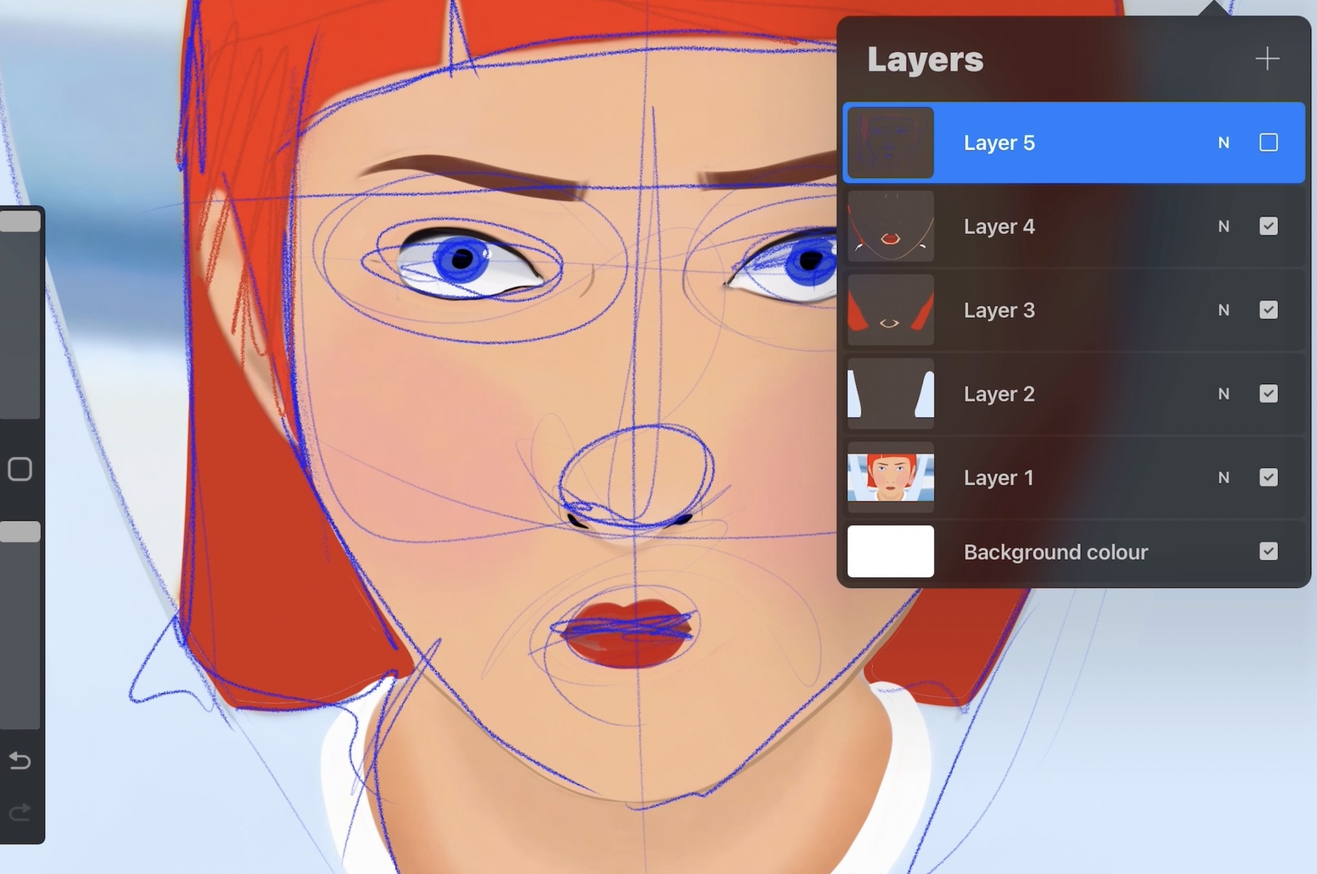Open blend mode N for Layer 3
This screenshot has width=1317, height=874.
tap(1223, 310)
